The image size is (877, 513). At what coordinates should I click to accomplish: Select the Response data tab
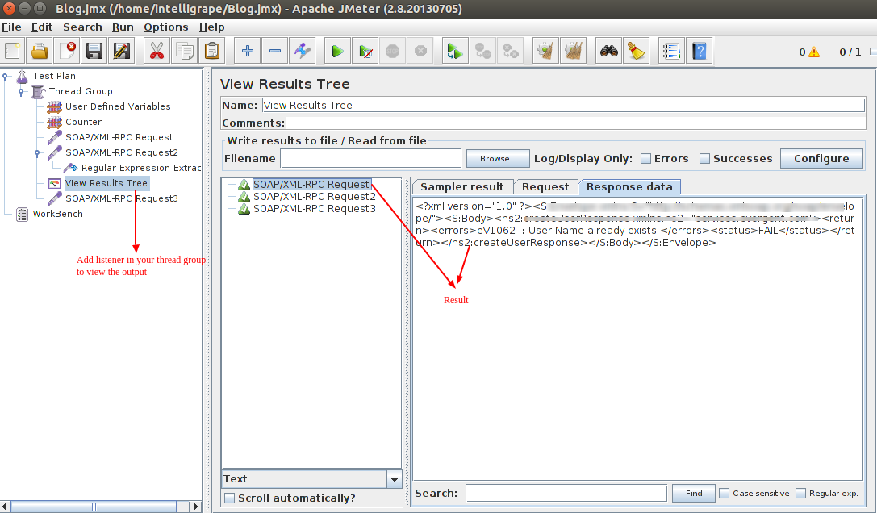(629, 187)
